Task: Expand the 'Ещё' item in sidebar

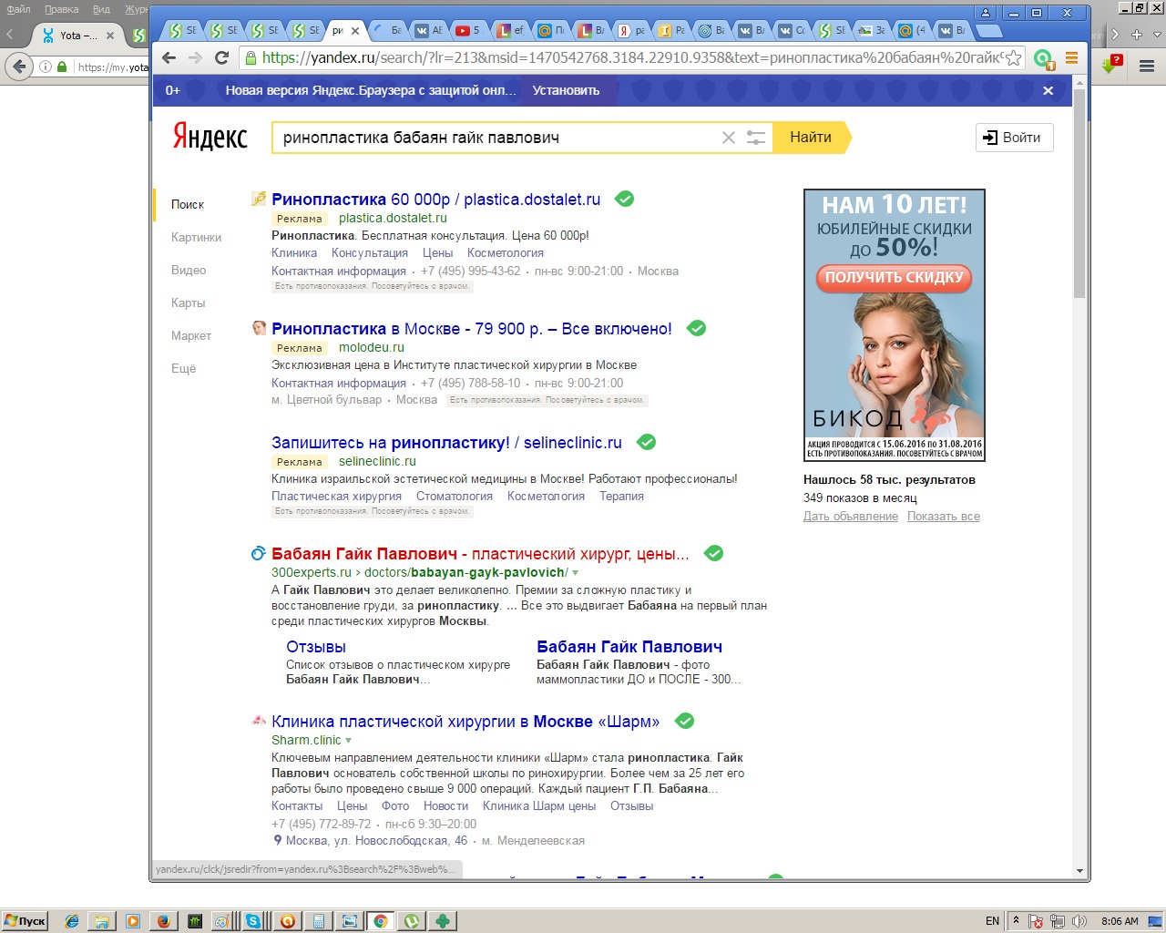Action: click(x=183, y=368)
